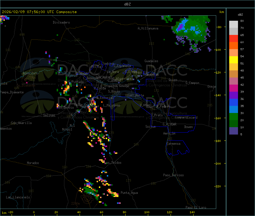
Task: Select the CompantEscard label
Action: [186, 118]
